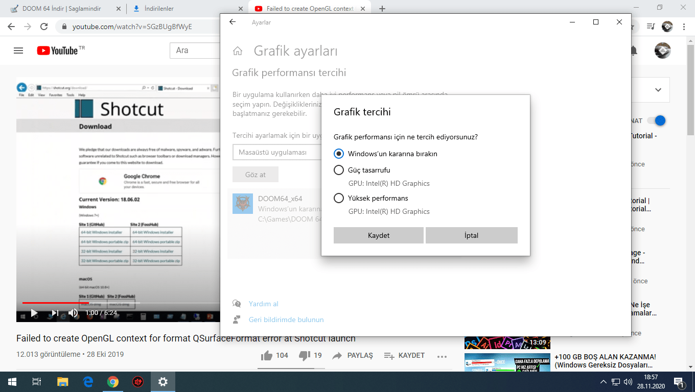Show hidden system tray icons

coord(604,382)
